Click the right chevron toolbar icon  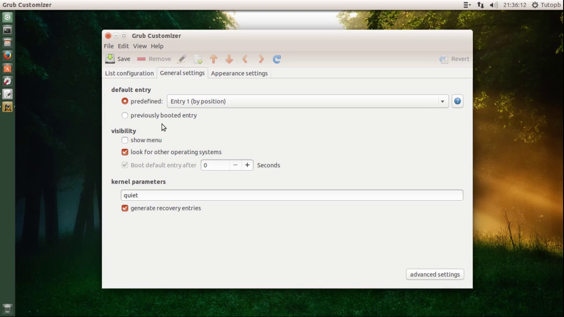[261, 59]
